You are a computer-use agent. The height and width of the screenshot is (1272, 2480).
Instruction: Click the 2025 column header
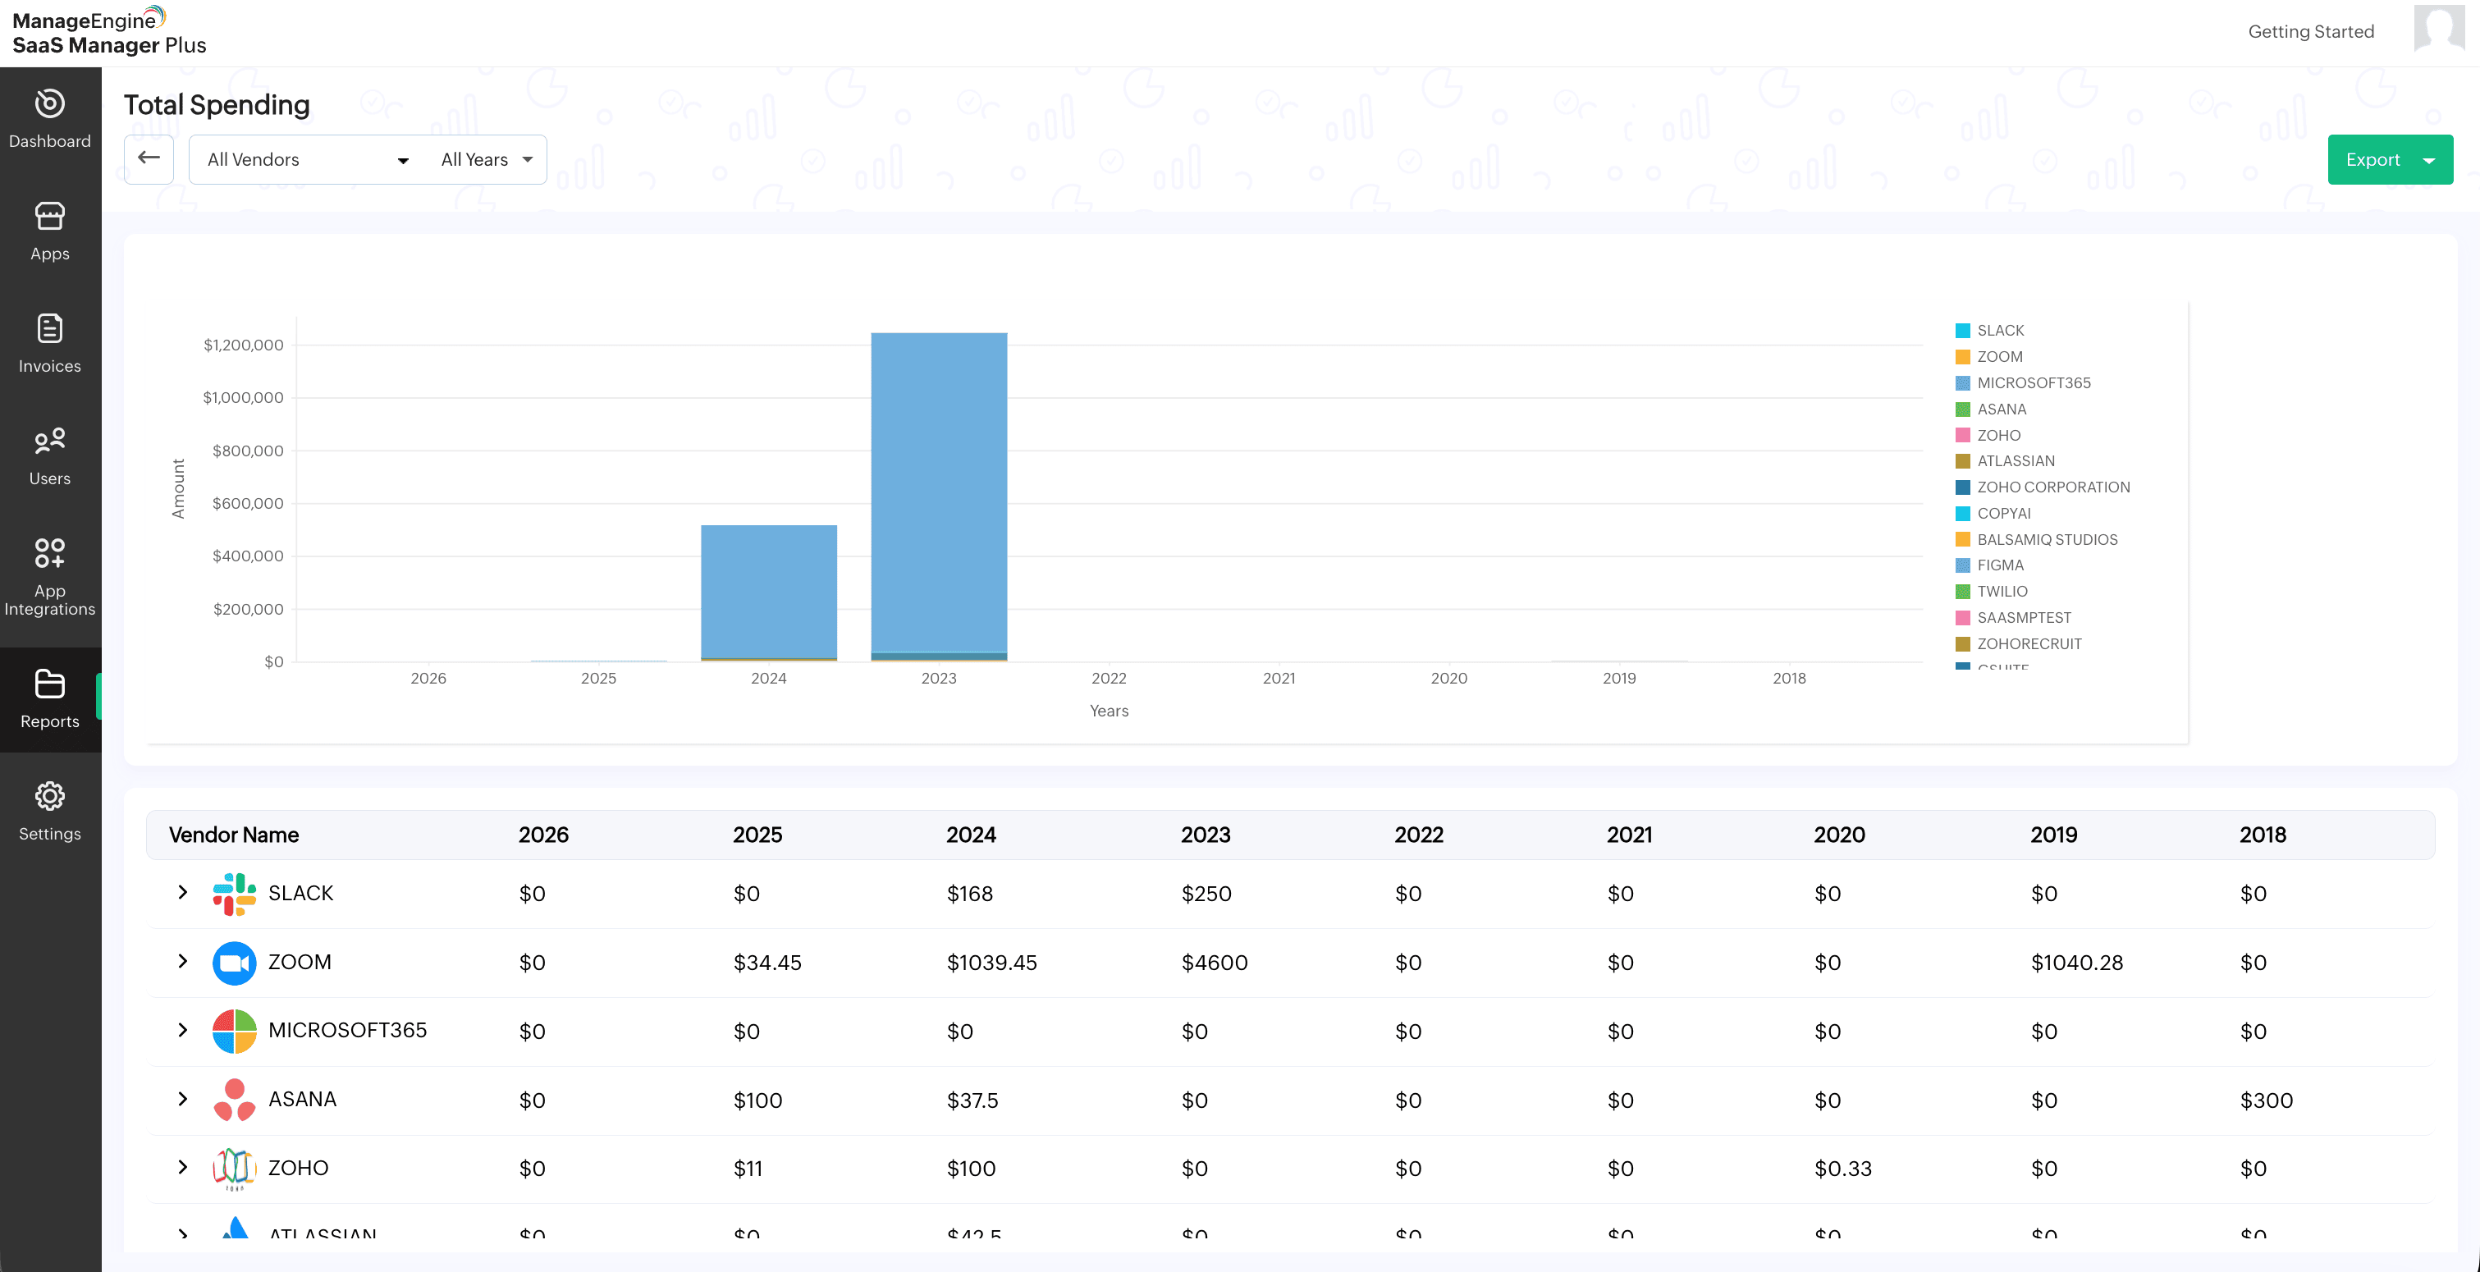(757, 835)
